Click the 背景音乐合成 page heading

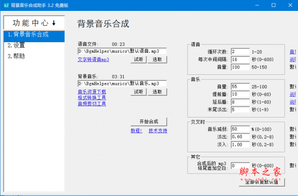pos(103,24)
